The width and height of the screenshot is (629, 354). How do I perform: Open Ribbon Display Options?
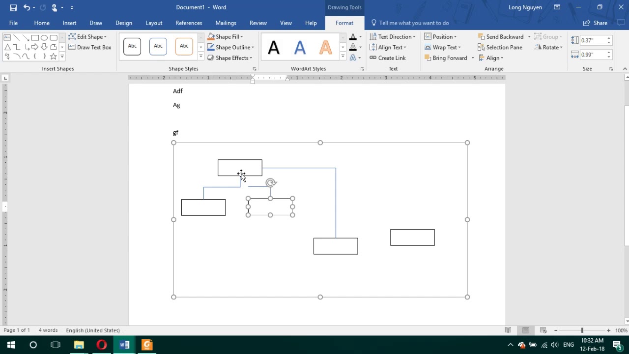[x=557, y=7]
